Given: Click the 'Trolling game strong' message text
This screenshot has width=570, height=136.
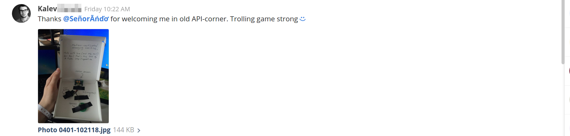Looking at the screenshot, I should coord(264,19).
